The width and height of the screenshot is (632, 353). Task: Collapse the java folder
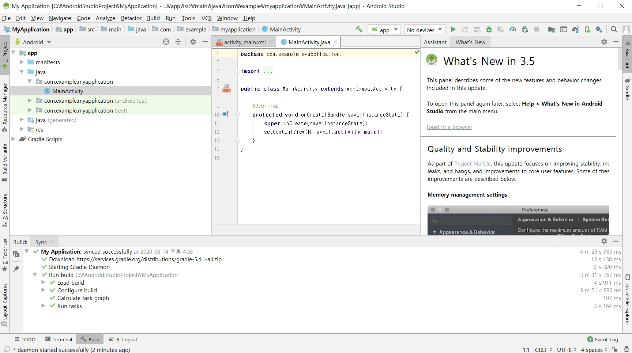pos(22,72)
